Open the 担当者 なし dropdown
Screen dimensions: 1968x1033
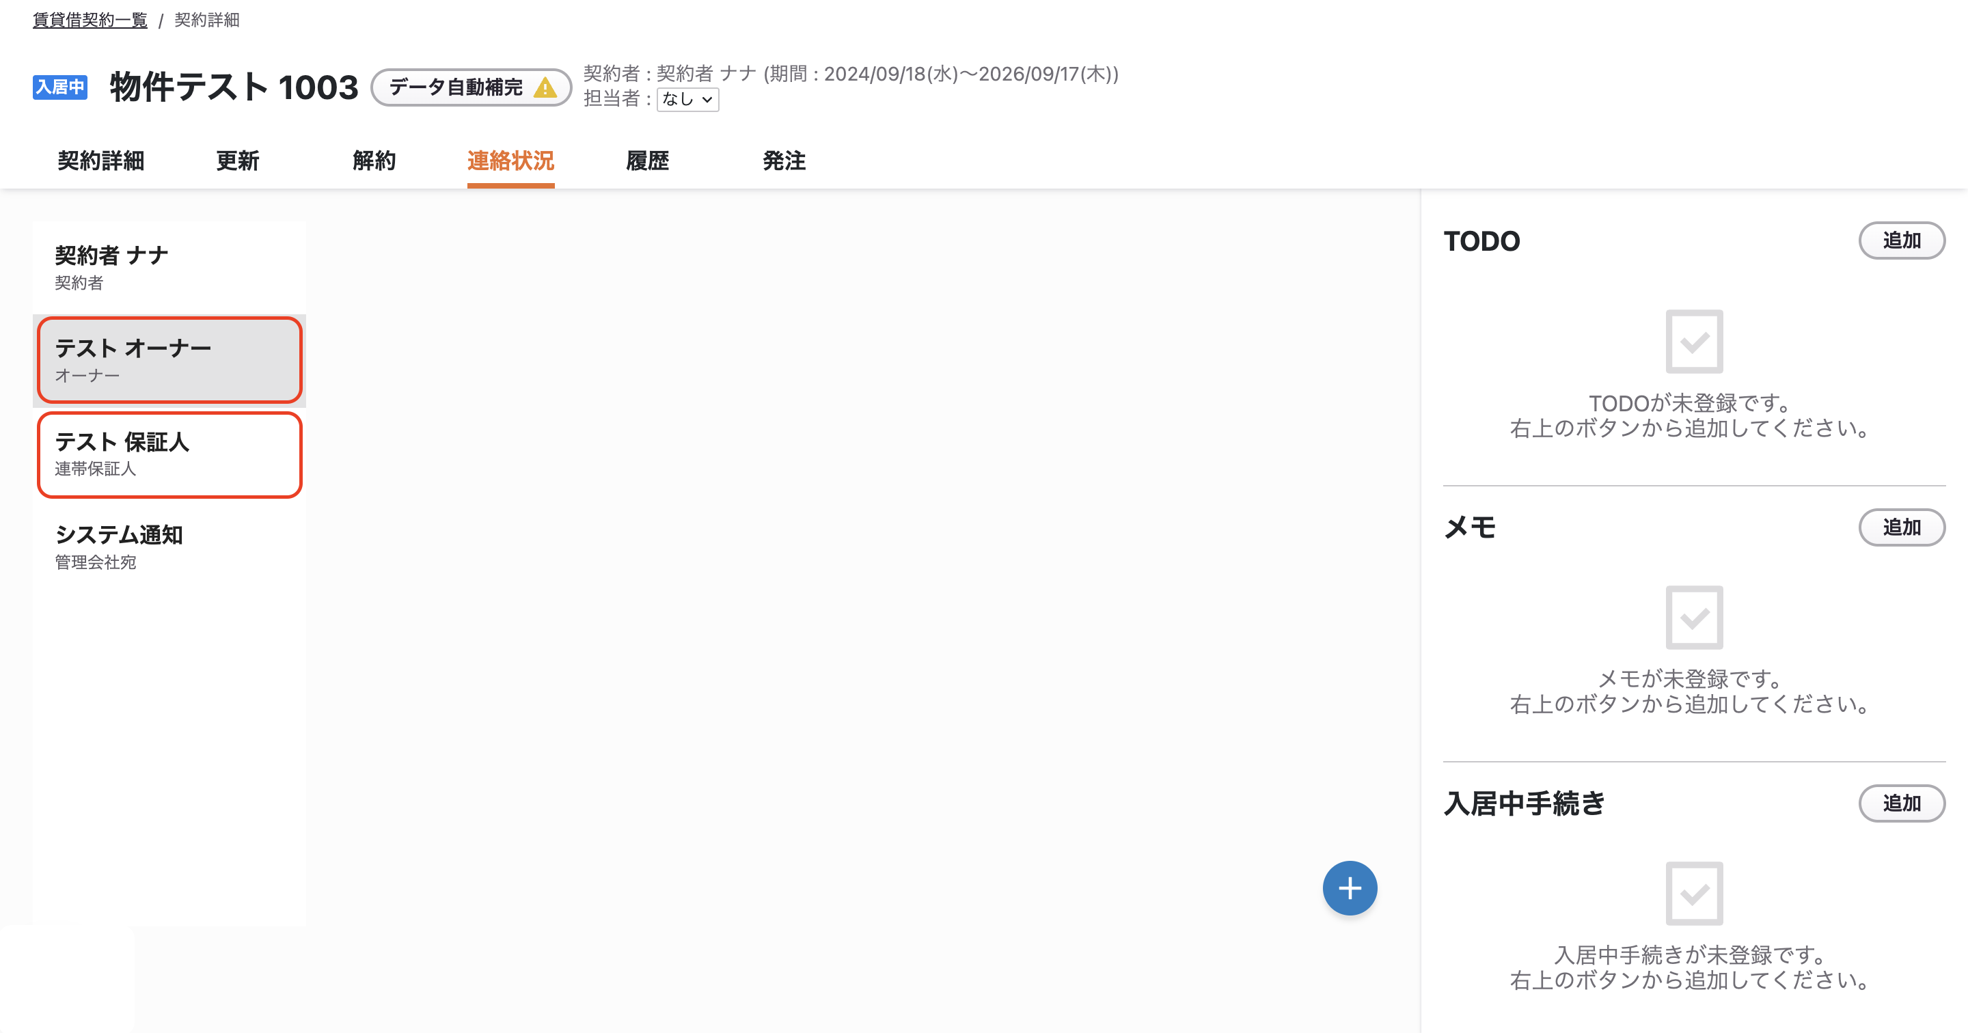click(687, 99)
